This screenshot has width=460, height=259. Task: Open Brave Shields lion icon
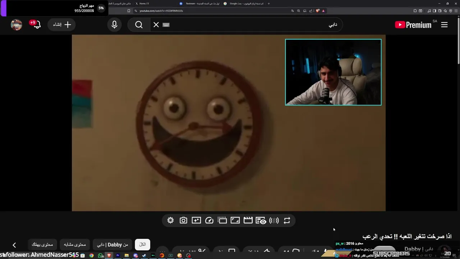click(318, 11)
